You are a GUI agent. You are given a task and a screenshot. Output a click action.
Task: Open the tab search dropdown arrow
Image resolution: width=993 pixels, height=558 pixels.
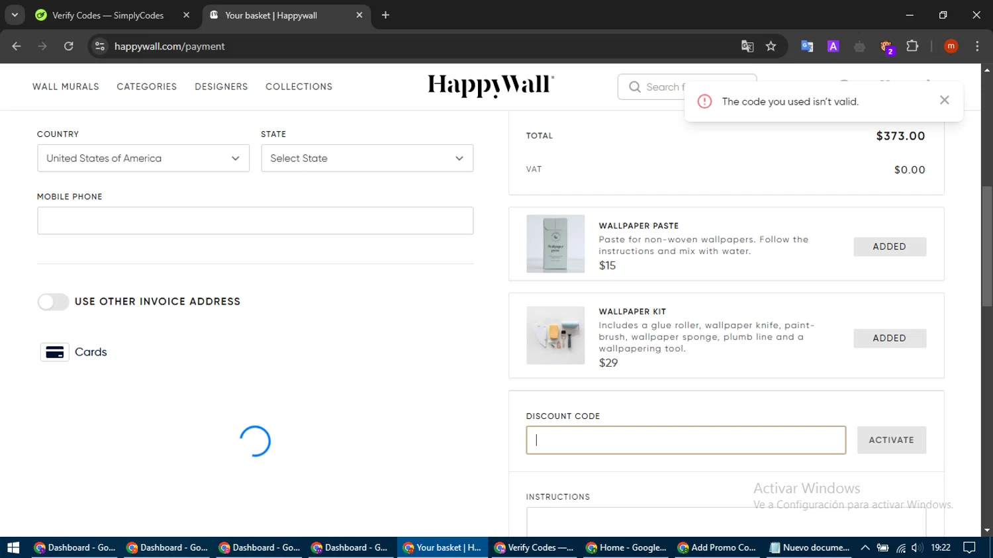(15, 15)
